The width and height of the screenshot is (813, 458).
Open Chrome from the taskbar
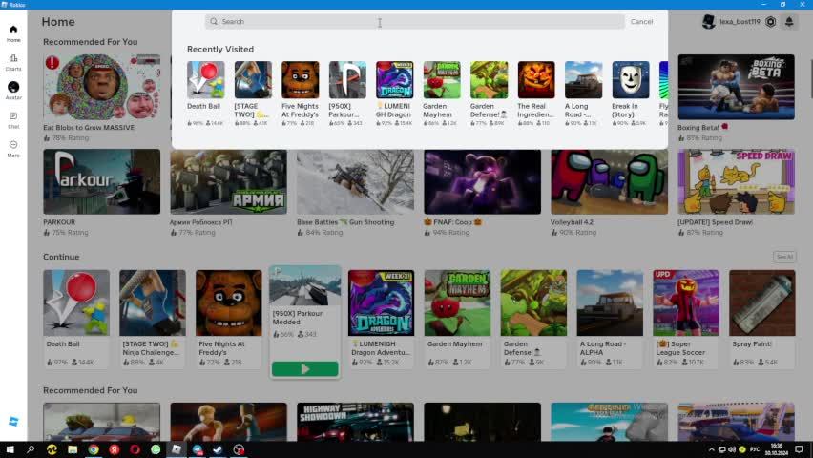[94, 449]
